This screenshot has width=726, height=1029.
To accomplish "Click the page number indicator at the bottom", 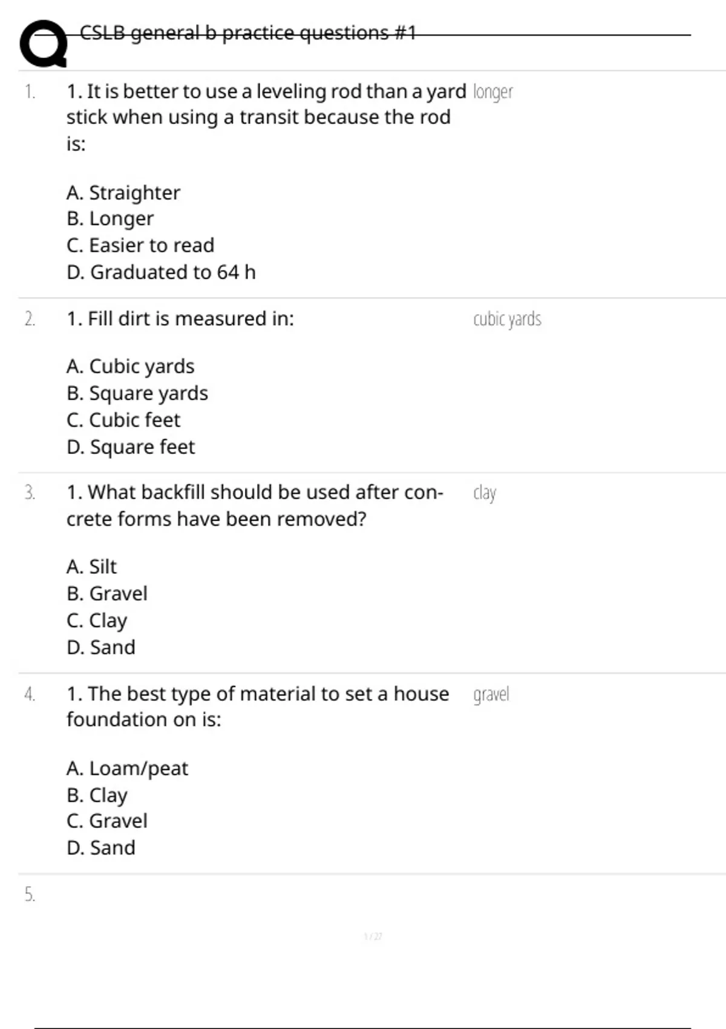I will click(x=373, y=937).
